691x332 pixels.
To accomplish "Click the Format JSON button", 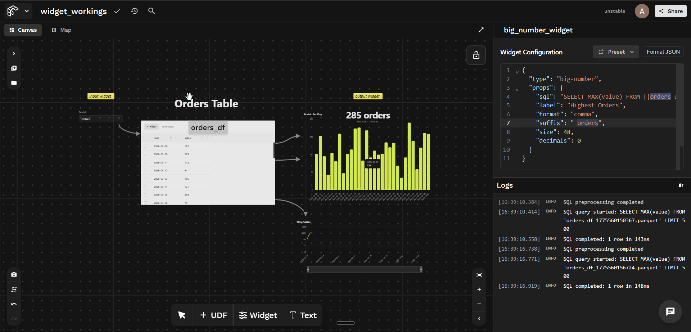I will point(663,51).
